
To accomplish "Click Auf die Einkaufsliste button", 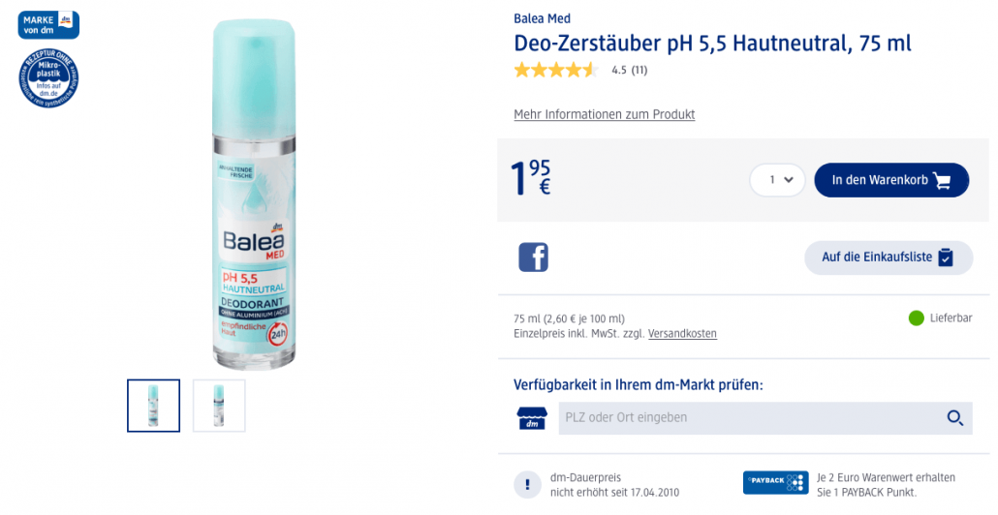I will [x=889, y=257].
